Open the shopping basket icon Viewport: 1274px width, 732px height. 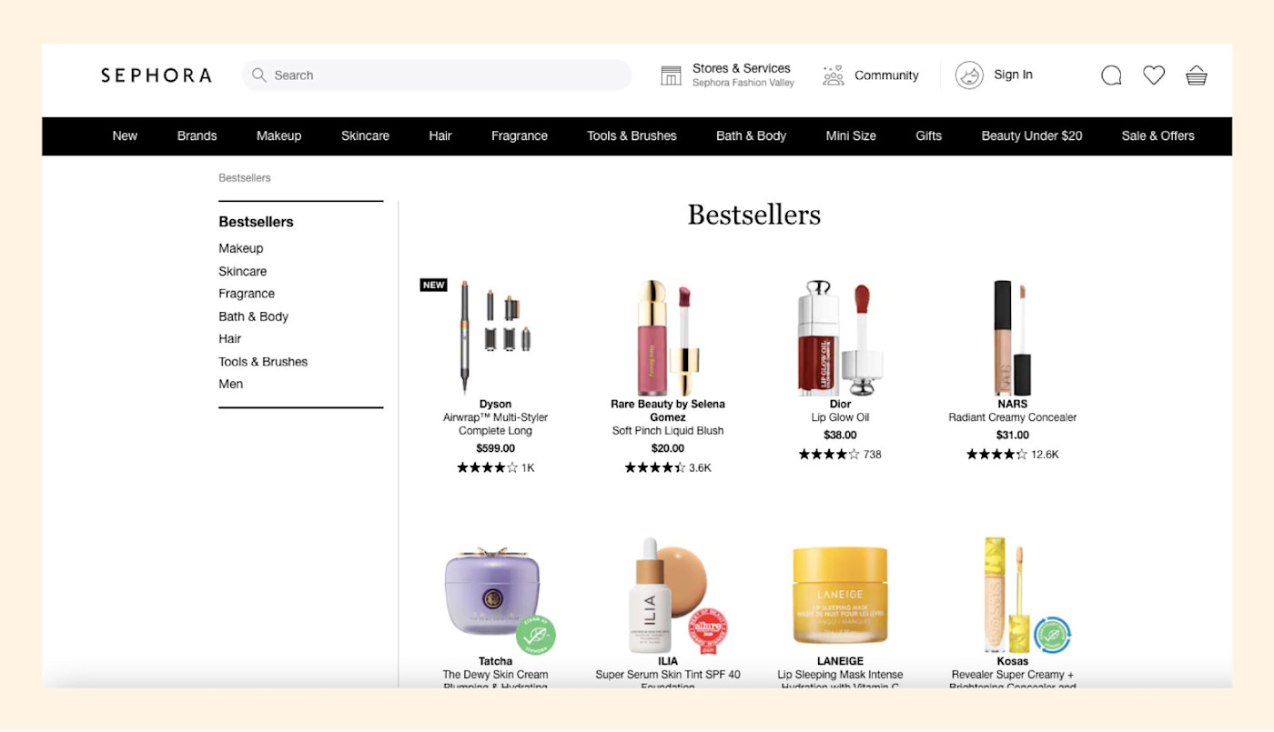[x=1197, y=75]
